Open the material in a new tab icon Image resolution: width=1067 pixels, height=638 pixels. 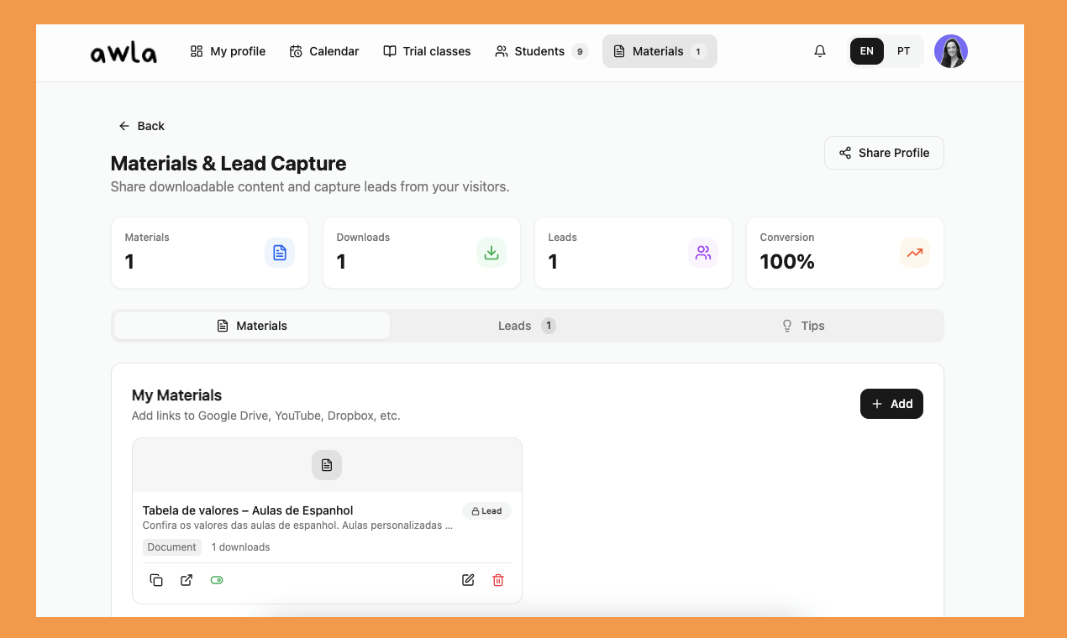pos(187,580)
